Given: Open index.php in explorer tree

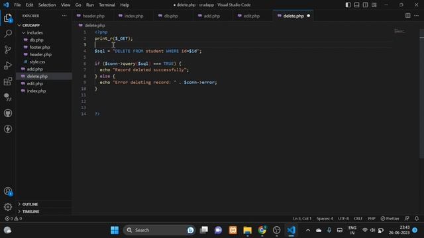Looking at the screenshot, I should pos(36,91).
